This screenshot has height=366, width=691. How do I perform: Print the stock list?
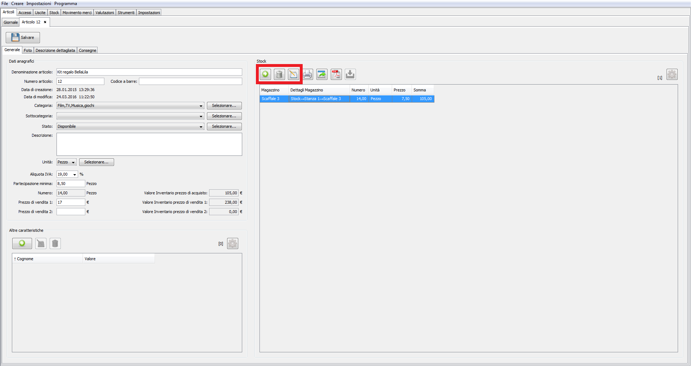[307, 74]
